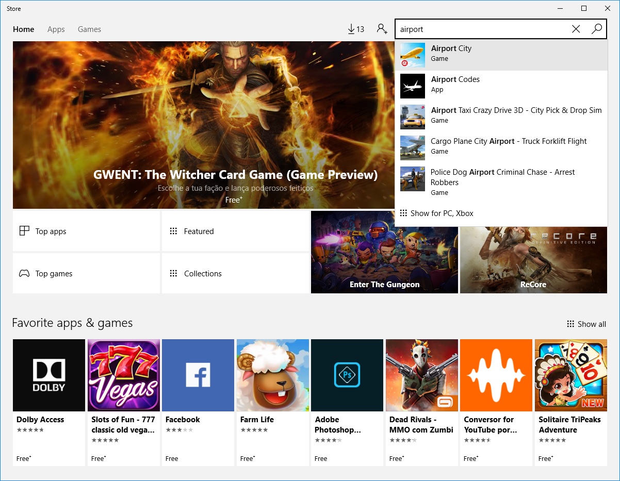Click Slots of Fun title text

click(x=123, y=425)
